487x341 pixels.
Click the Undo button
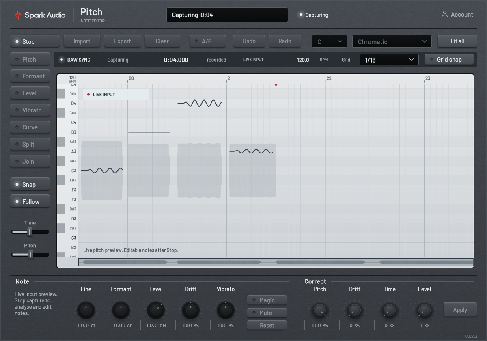pyautogui.click(x=249, y=41)
